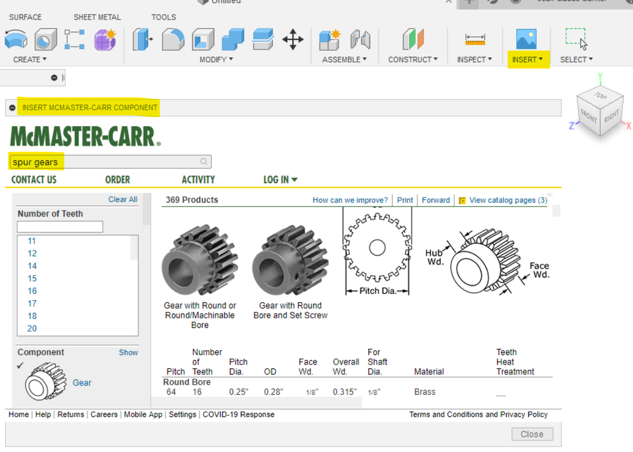Open the ACTIVITY menu
Image resolution: width=633 pixels, height=452 pixels.
point(198,180)
